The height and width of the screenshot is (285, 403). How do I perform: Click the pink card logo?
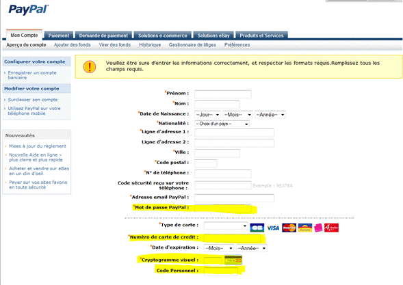point(318,228)
